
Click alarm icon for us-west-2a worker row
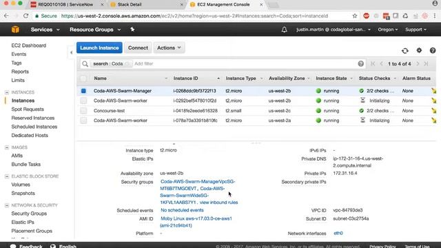tap(433, 121)
